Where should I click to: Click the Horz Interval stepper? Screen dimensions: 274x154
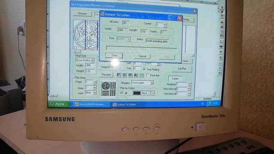[x=189, y=89]
